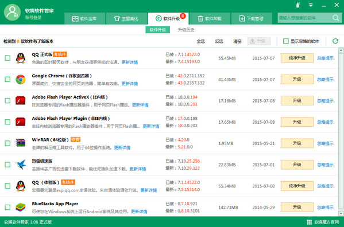
Task: Open 更新详情 link for BlueStacks
Action: (x=139, y=212)
